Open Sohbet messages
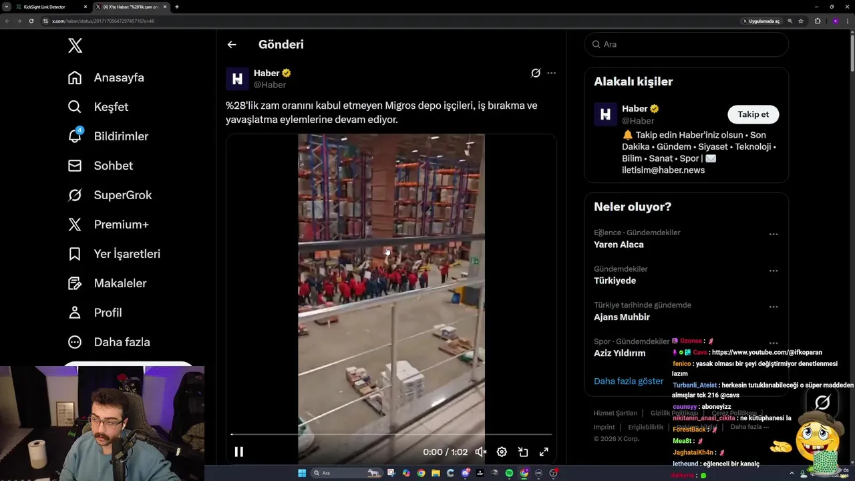 100,166
